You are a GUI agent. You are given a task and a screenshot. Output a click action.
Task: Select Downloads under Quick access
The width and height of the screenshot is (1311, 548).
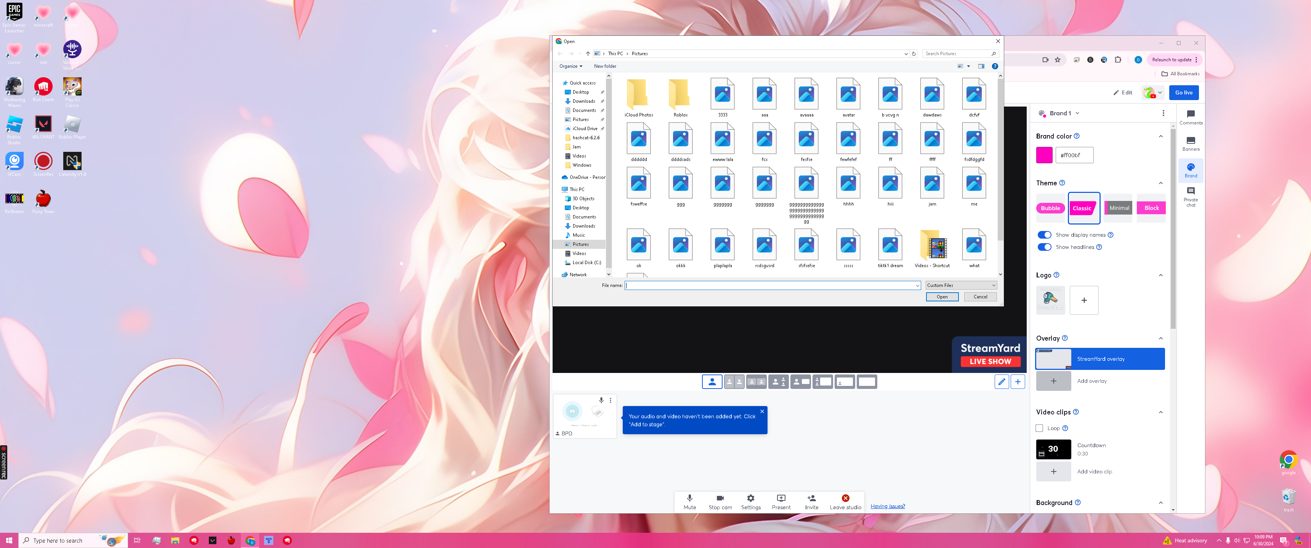click(583, 101)
